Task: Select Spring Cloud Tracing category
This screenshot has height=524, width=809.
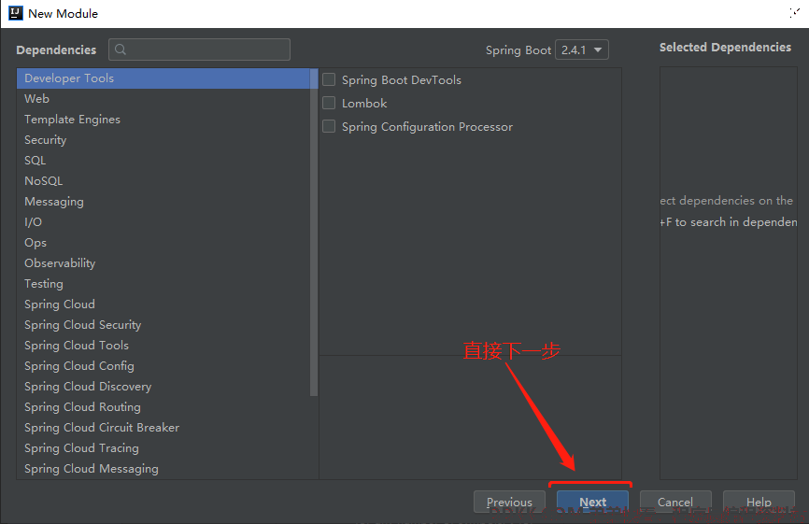Action: pos(163,448)
